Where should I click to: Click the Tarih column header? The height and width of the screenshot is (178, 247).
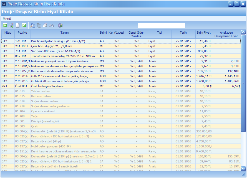[x=183, y=33]
